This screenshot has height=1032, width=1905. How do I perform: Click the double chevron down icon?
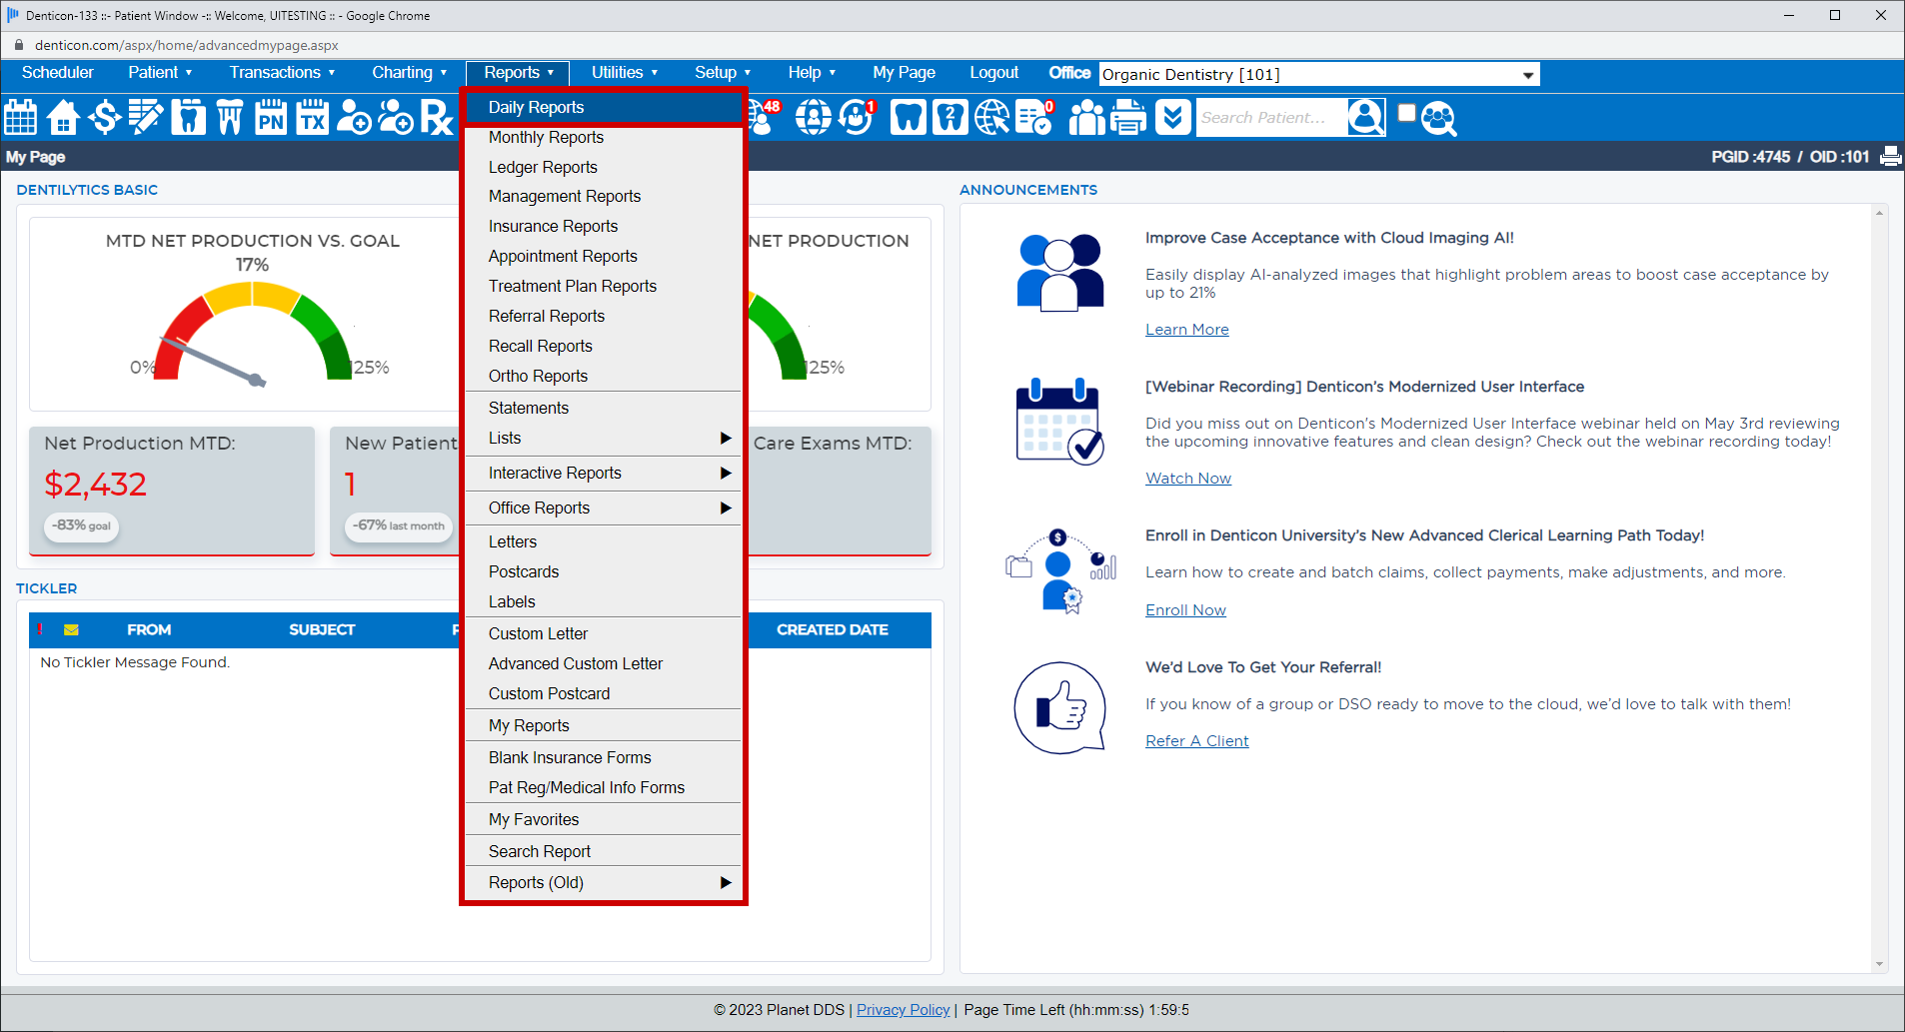[x=1173, y=118]
